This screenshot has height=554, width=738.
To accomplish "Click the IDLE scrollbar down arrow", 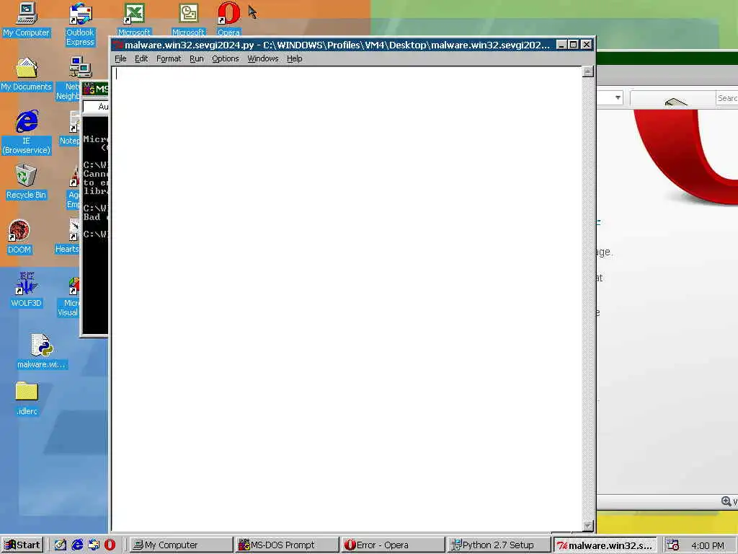I will [x=587, y=526].
